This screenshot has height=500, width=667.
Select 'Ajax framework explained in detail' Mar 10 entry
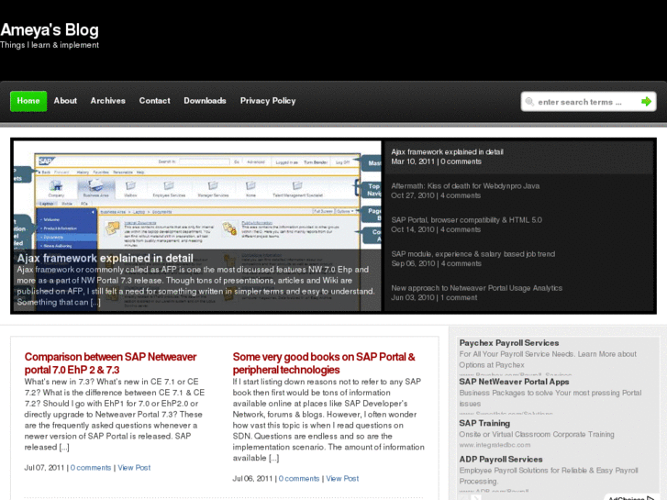point(518,157)
